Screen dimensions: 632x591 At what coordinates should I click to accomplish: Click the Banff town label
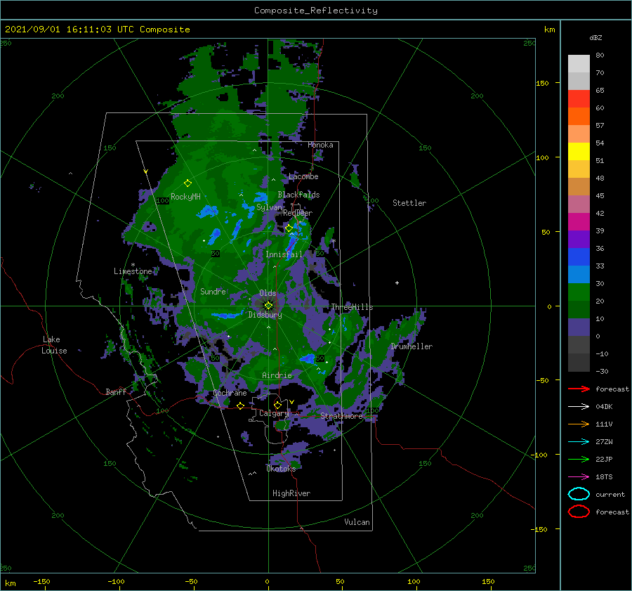(x=116, y=391)
